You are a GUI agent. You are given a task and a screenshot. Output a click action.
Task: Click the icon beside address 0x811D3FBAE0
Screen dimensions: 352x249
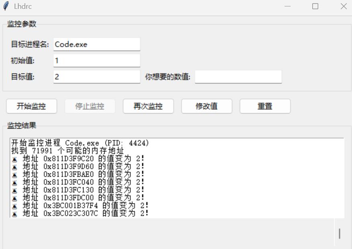[15, 174]
